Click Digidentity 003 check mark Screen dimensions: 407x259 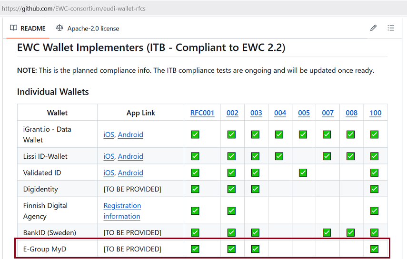(x=255, y=189)
